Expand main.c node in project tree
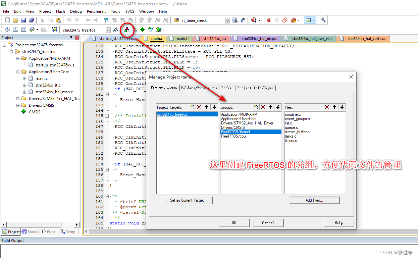Viewport: 418px width, 258px height. click(x=24, y=79)
